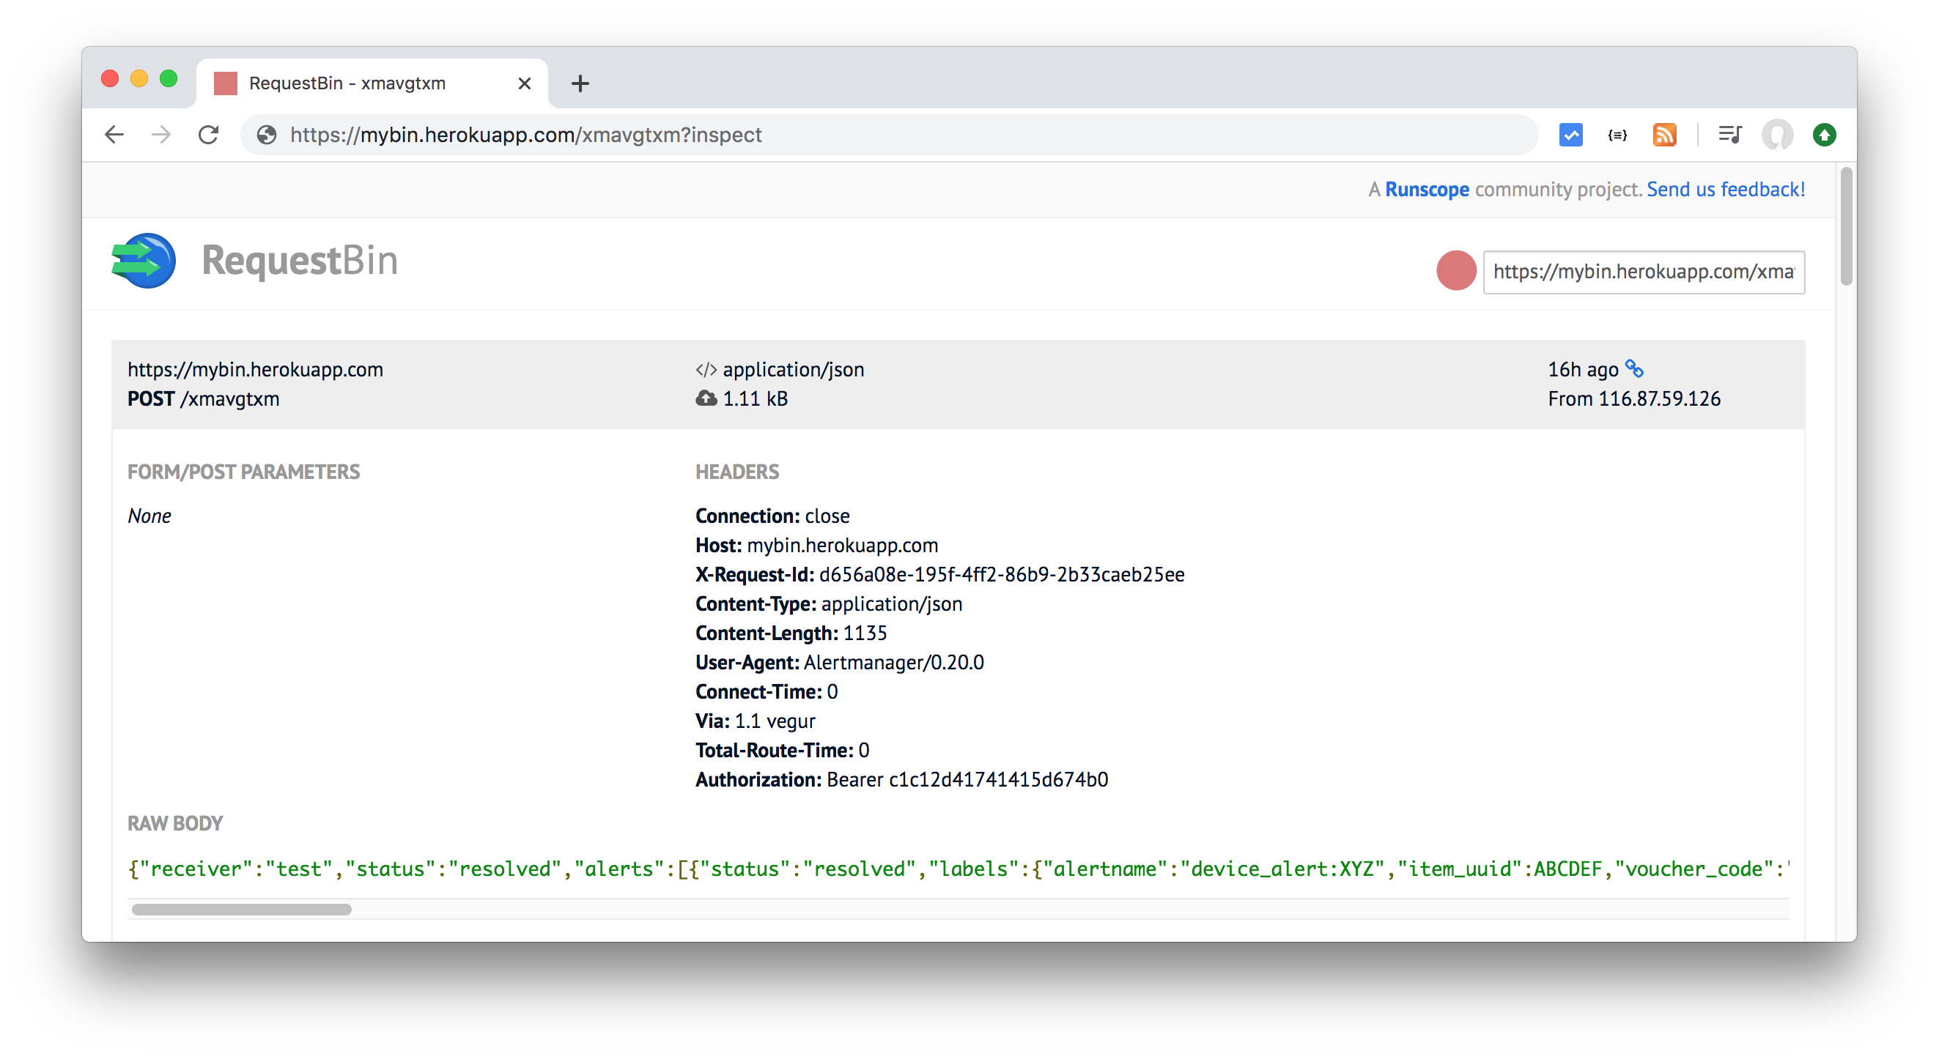Screen dimensions: 1939x1059
Task: Click the site info globe icon
Action: pos(267,135)
